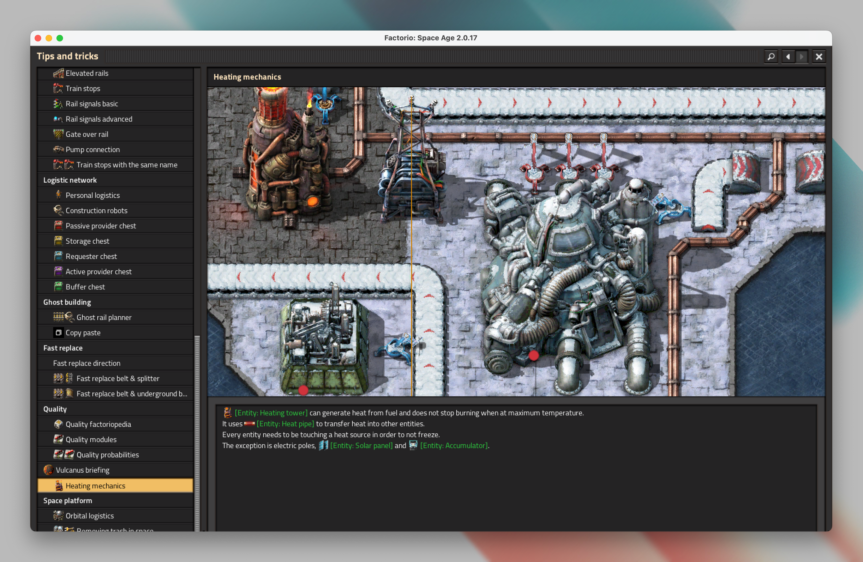Click the tips list scrollbar handle

click(x=197, y=433)
